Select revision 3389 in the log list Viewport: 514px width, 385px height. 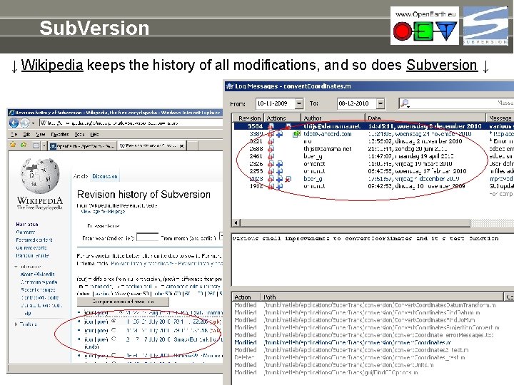tap(373, 133)
